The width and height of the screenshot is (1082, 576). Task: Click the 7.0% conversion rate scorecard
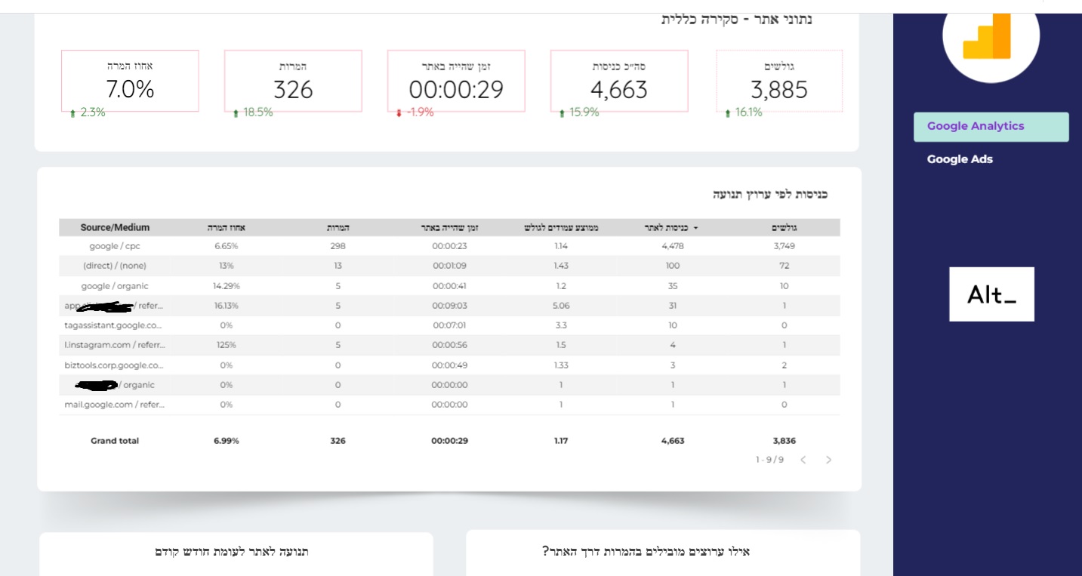[131, 80]
